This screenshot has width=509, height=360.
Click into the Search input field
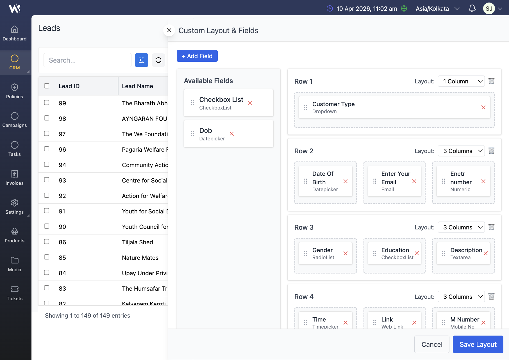click(87, 60)
